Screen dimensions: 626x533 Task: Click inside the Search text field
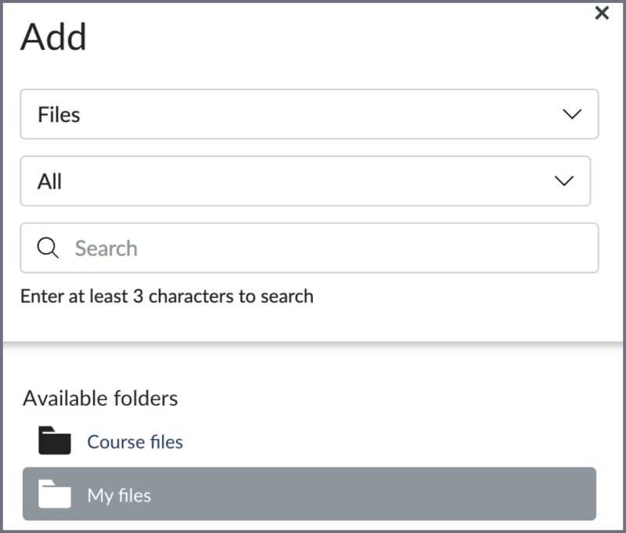point(235,248)
